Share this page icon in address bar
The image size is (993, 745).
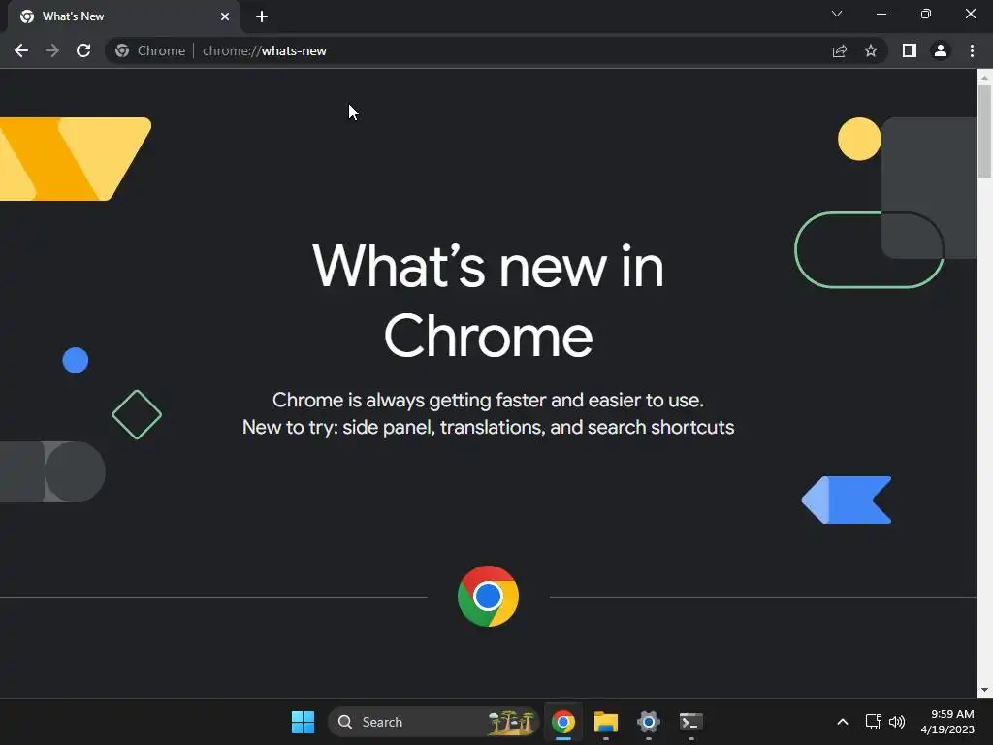point(840,50)
